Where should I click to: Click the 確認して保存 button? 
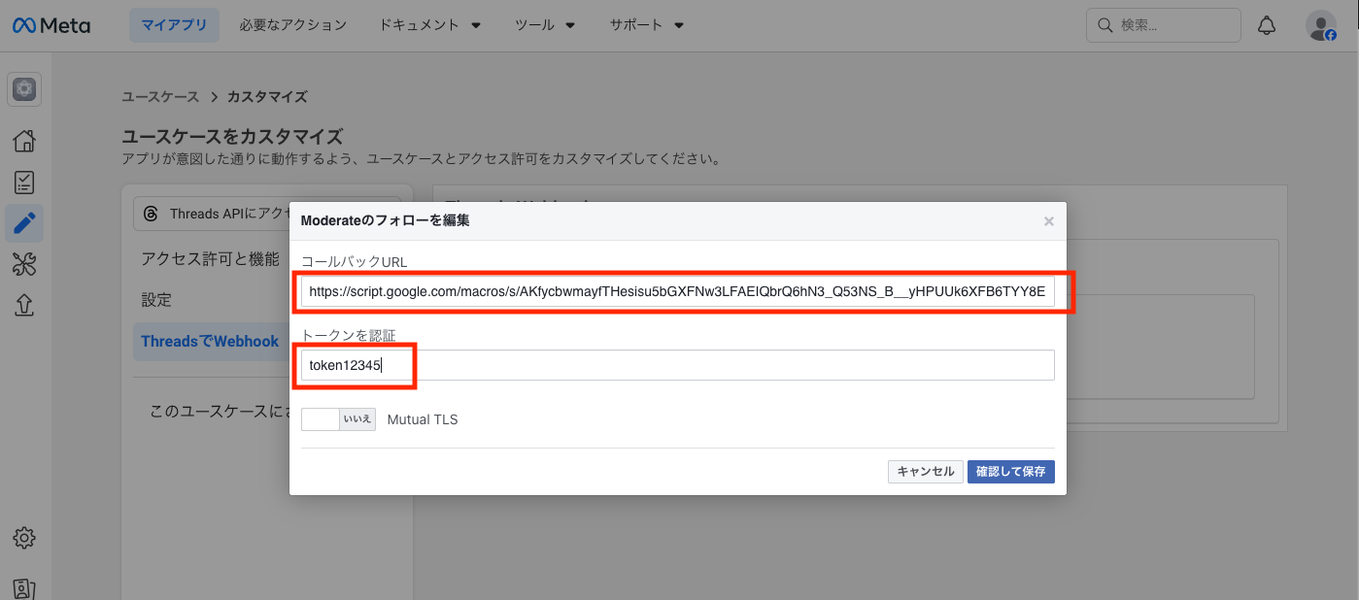coord(1010,471)
